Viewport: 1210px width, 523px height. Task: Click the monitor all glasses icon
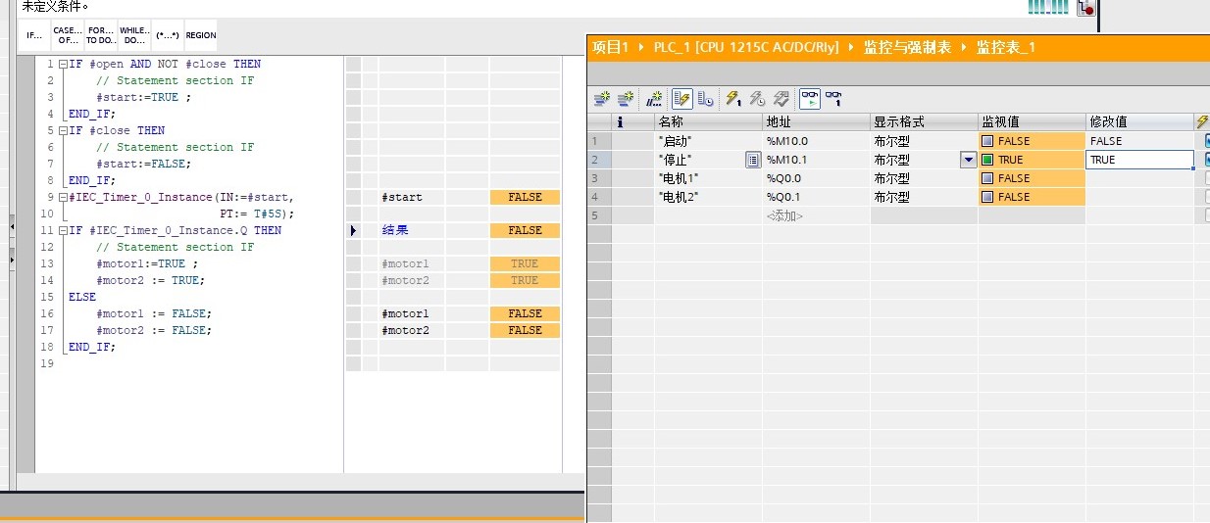tap(810, 98)
